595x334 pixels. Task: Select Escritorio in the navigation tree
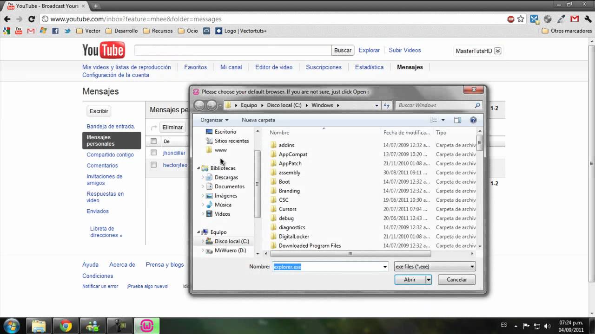click(225, 132)
